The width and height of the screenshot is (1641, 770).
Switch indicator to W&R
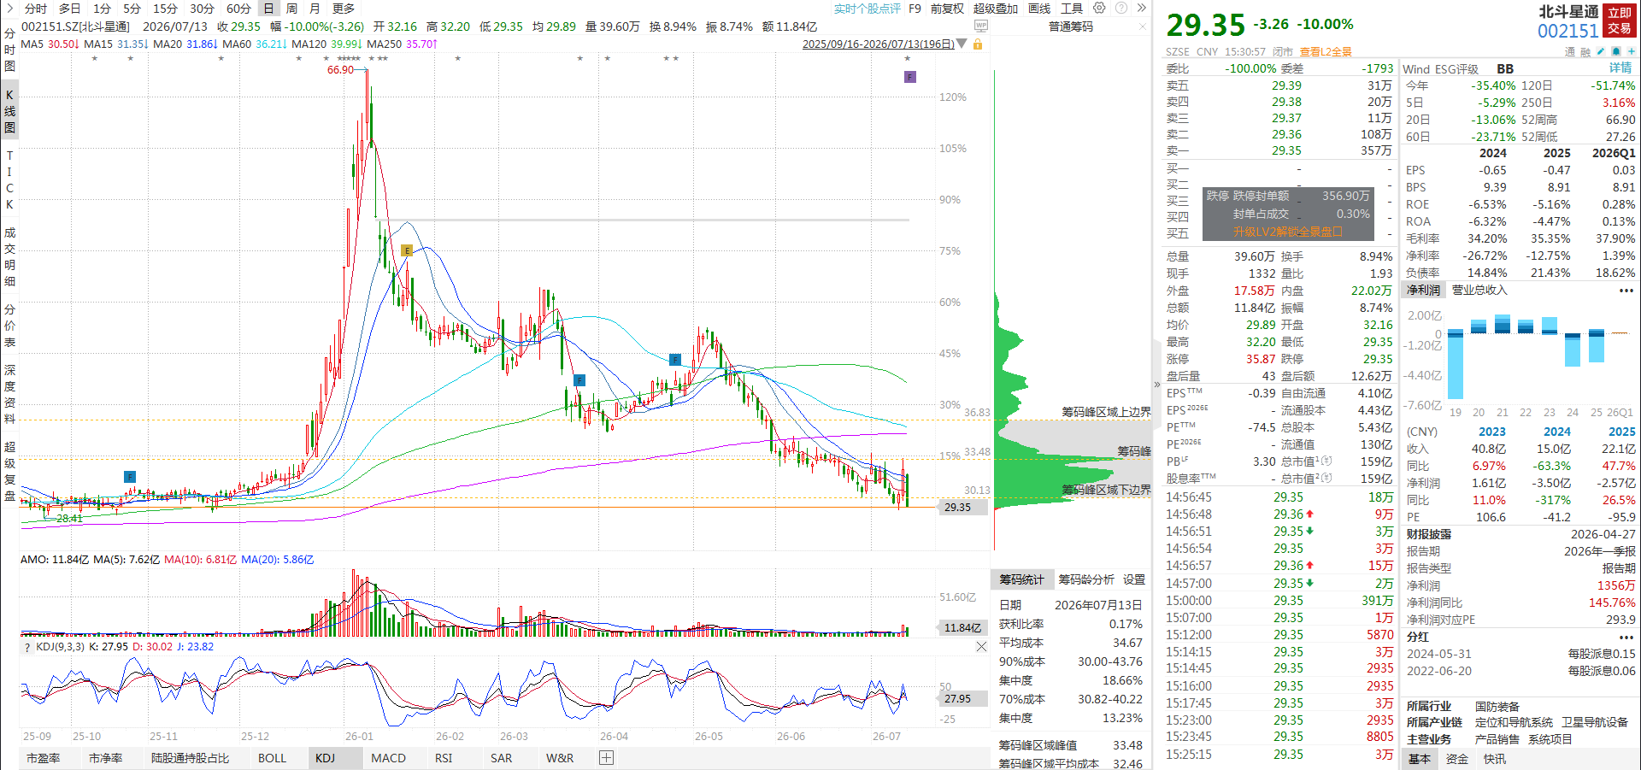coord(560,758)
